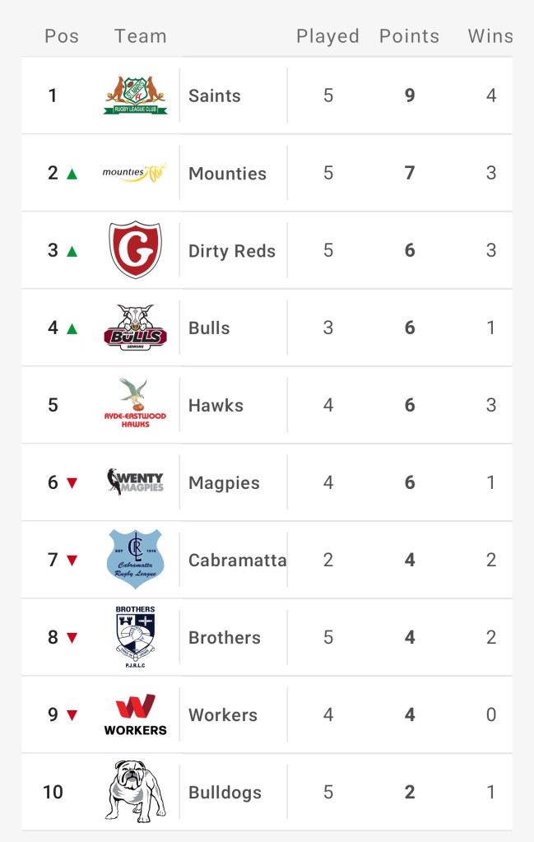534x842 pixels.
Task: Open the Saints team name link
Action: click(x=215, y=95)
